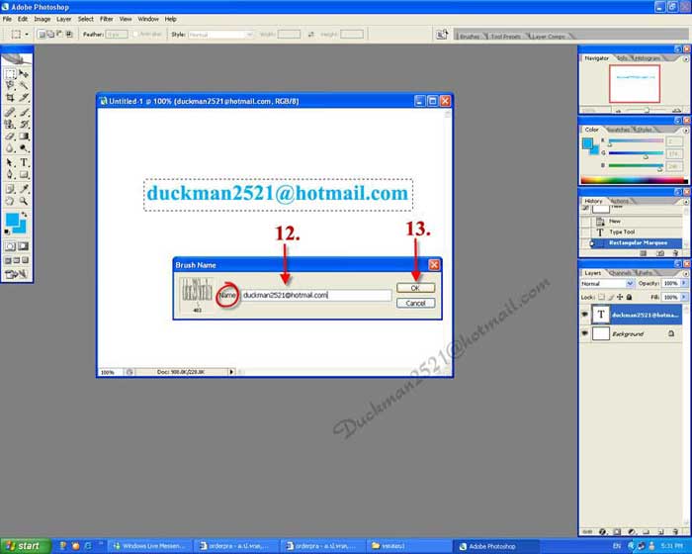Click the Windows start button
Screen dimensions: 692x554
(x=25, y=546)
